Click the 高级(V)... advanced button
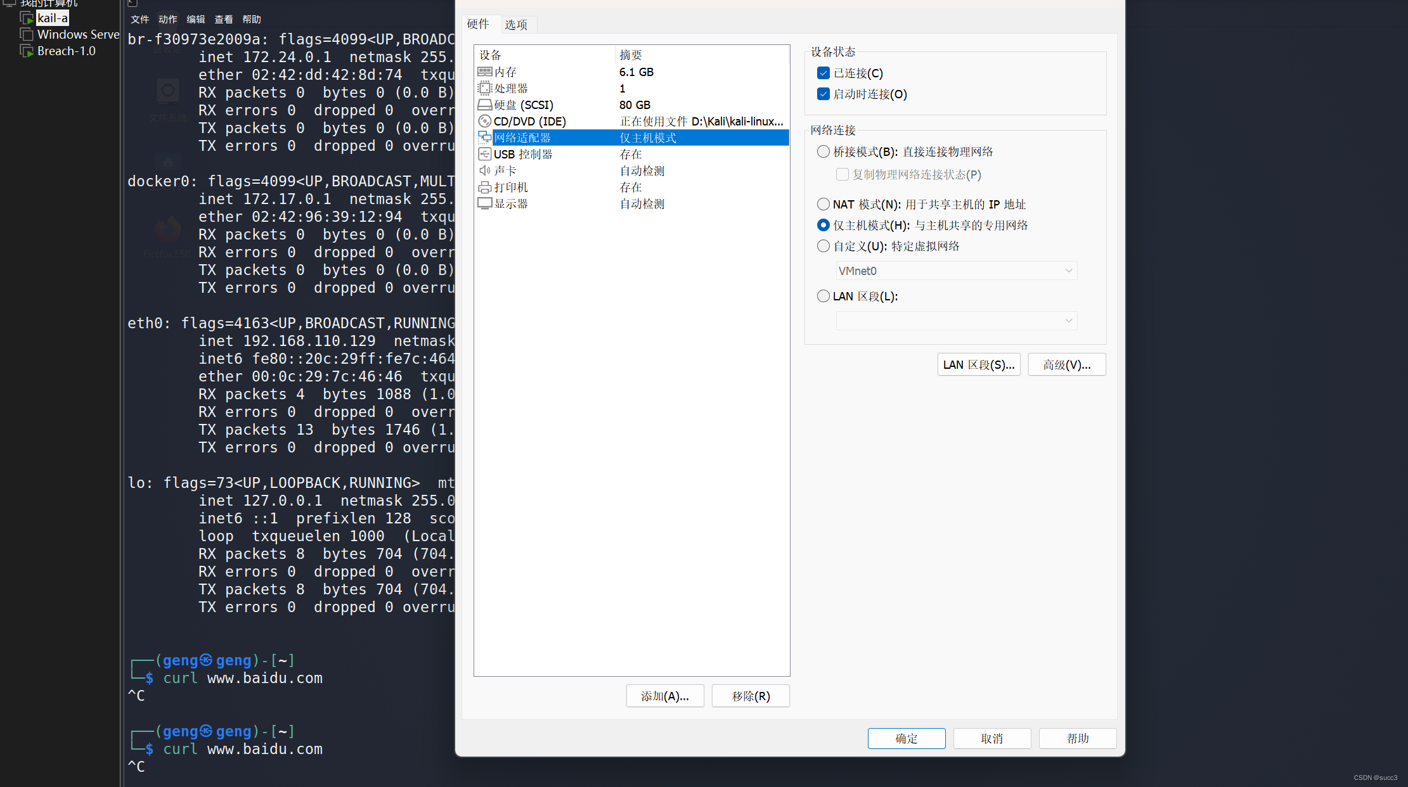The image size is (1408, 787). [1067, 365]
